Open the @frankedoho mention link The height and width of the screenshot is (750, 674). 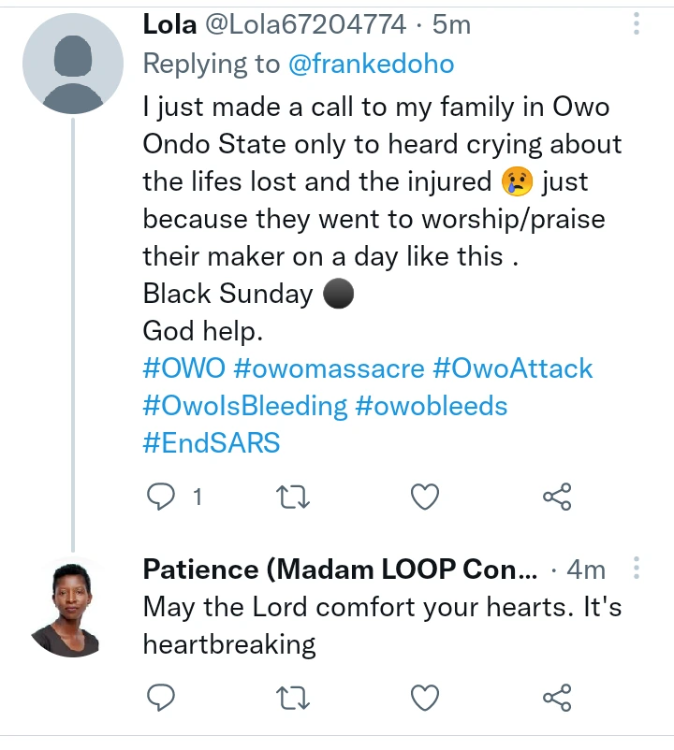pyautogui.click(x=371, y=64)
